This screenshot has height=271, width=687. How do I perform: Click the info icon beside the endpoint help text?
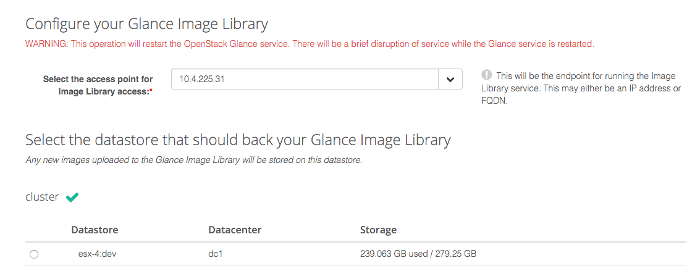click(487, 75)
